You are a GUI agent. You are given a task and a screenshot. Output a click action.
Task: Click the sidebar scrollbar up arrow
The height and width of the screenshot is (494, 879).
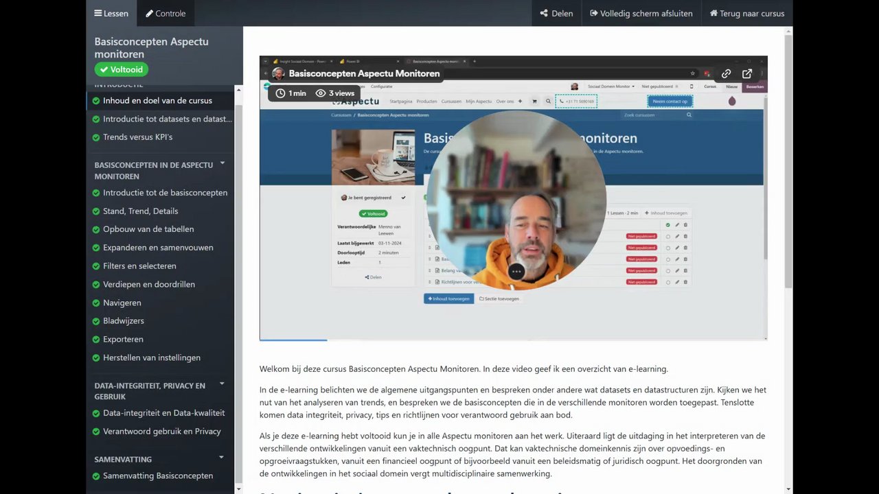click(239, 90)
